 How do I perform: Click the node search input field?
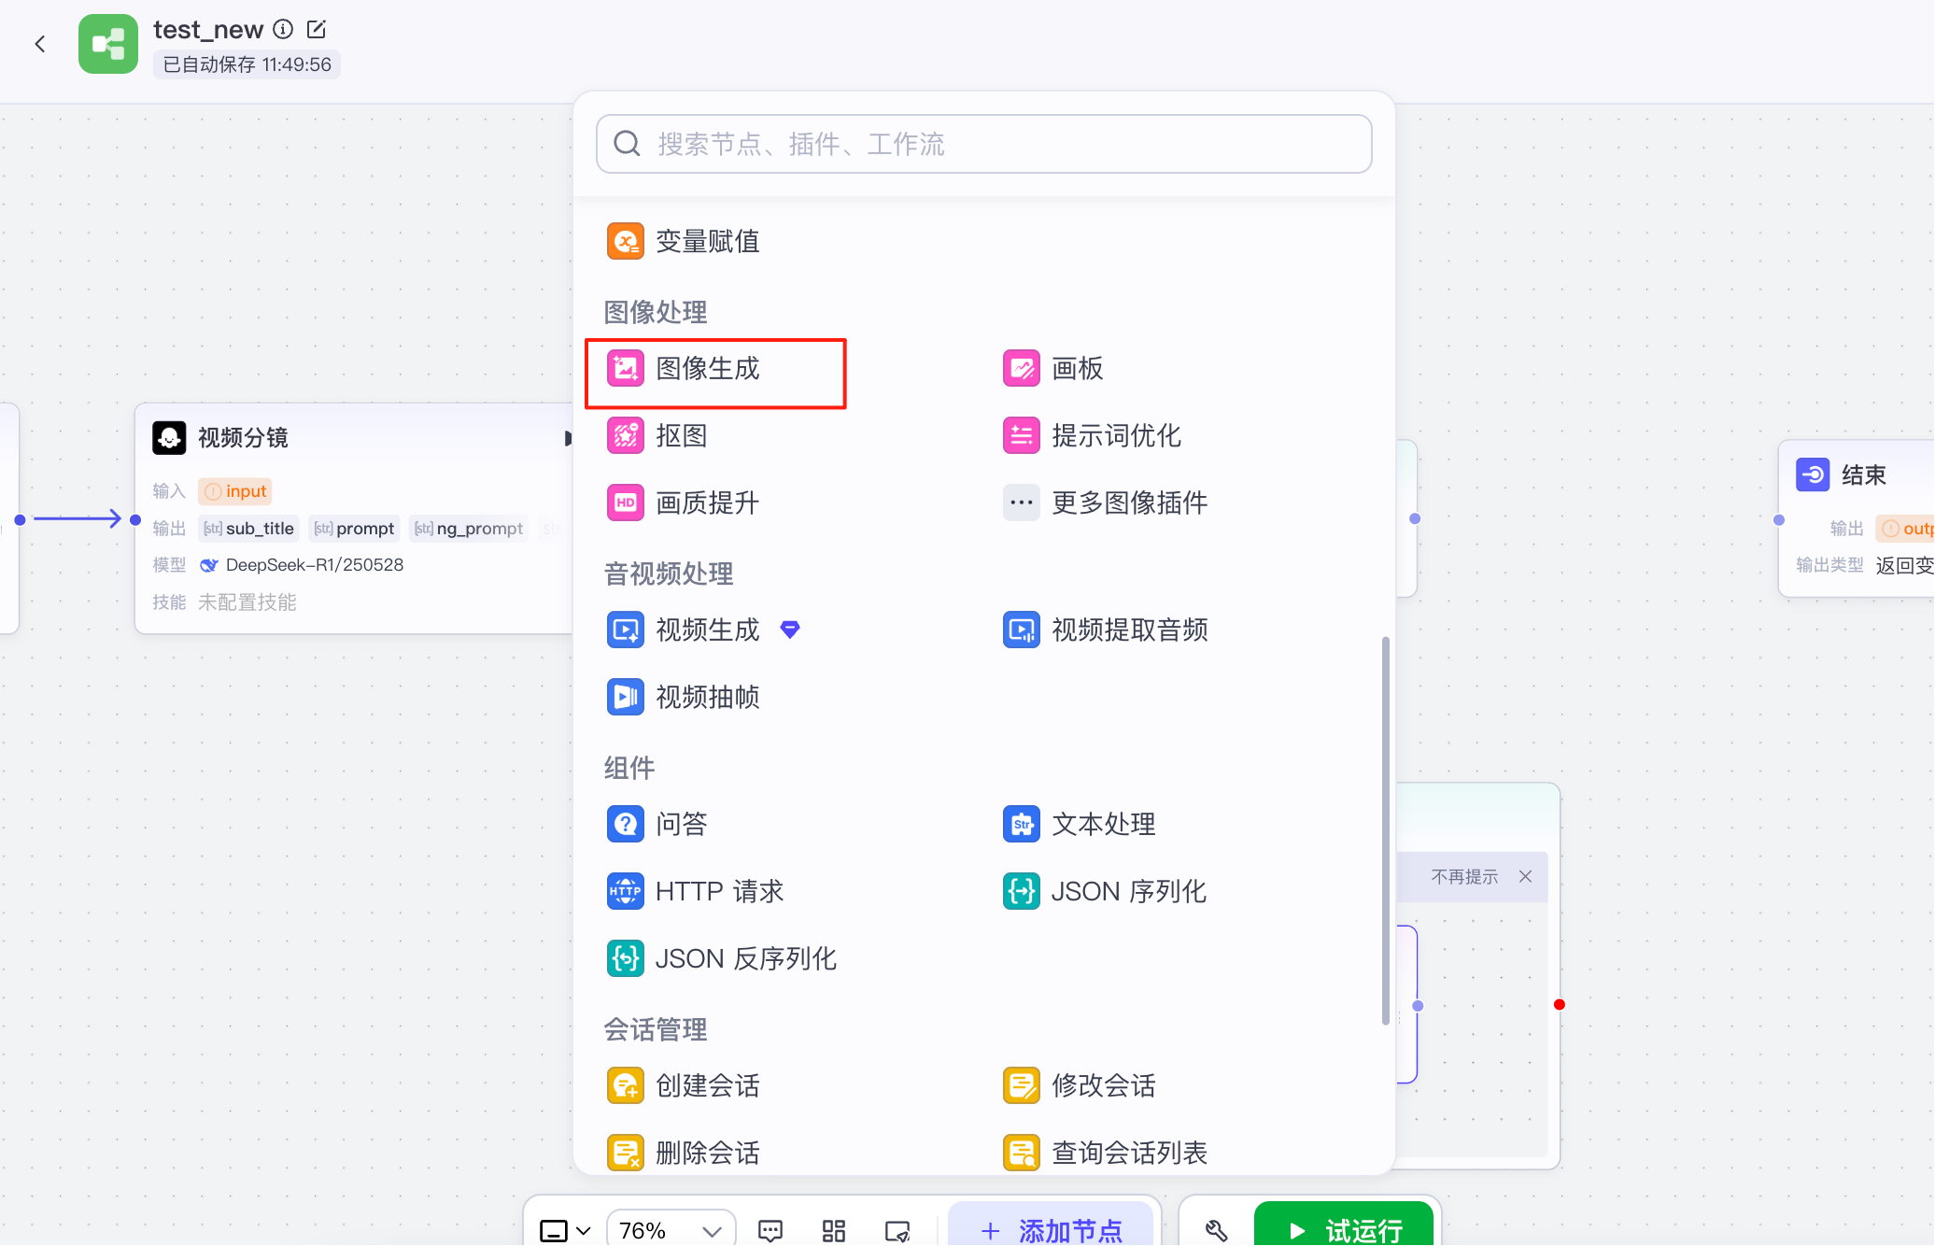(x=982, y=144)
